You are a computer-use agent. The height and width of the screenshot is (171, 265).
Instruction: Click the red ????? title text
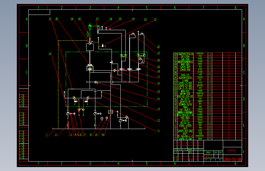(x=232, y=151)
